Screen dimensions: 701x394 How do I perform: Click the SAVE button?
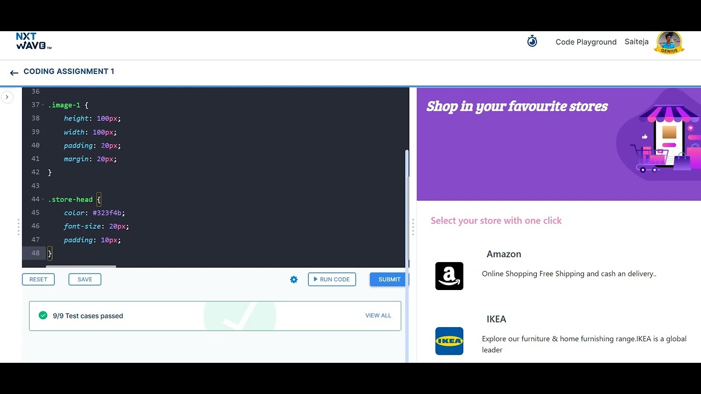point(85,279)
